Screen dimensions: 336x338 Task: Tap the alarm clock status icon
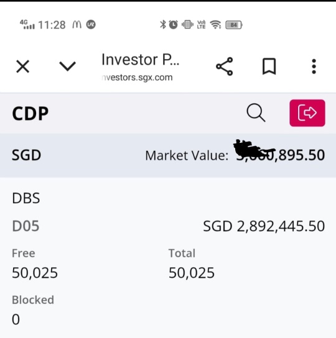[173, 25]
